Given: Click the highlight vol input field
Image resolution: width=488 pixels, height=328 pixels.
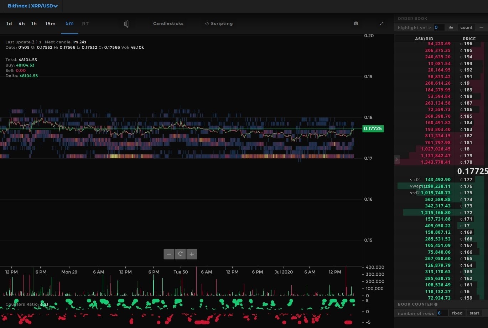Looking at the screenshot, I should (439, 27).
